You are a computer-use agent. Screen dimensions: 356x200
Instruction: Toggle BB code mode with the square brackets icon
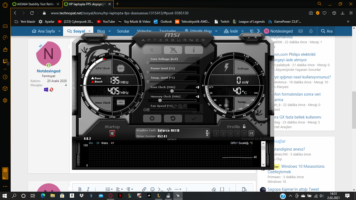pos(222,189)
